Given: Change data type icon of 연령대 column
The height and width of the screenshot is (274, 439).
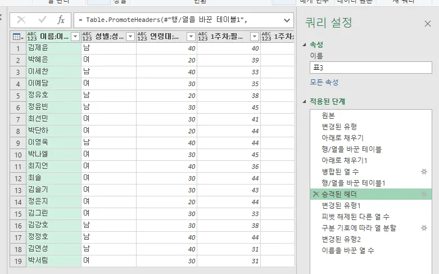Looking at the screenshot, I should [142, 37].
